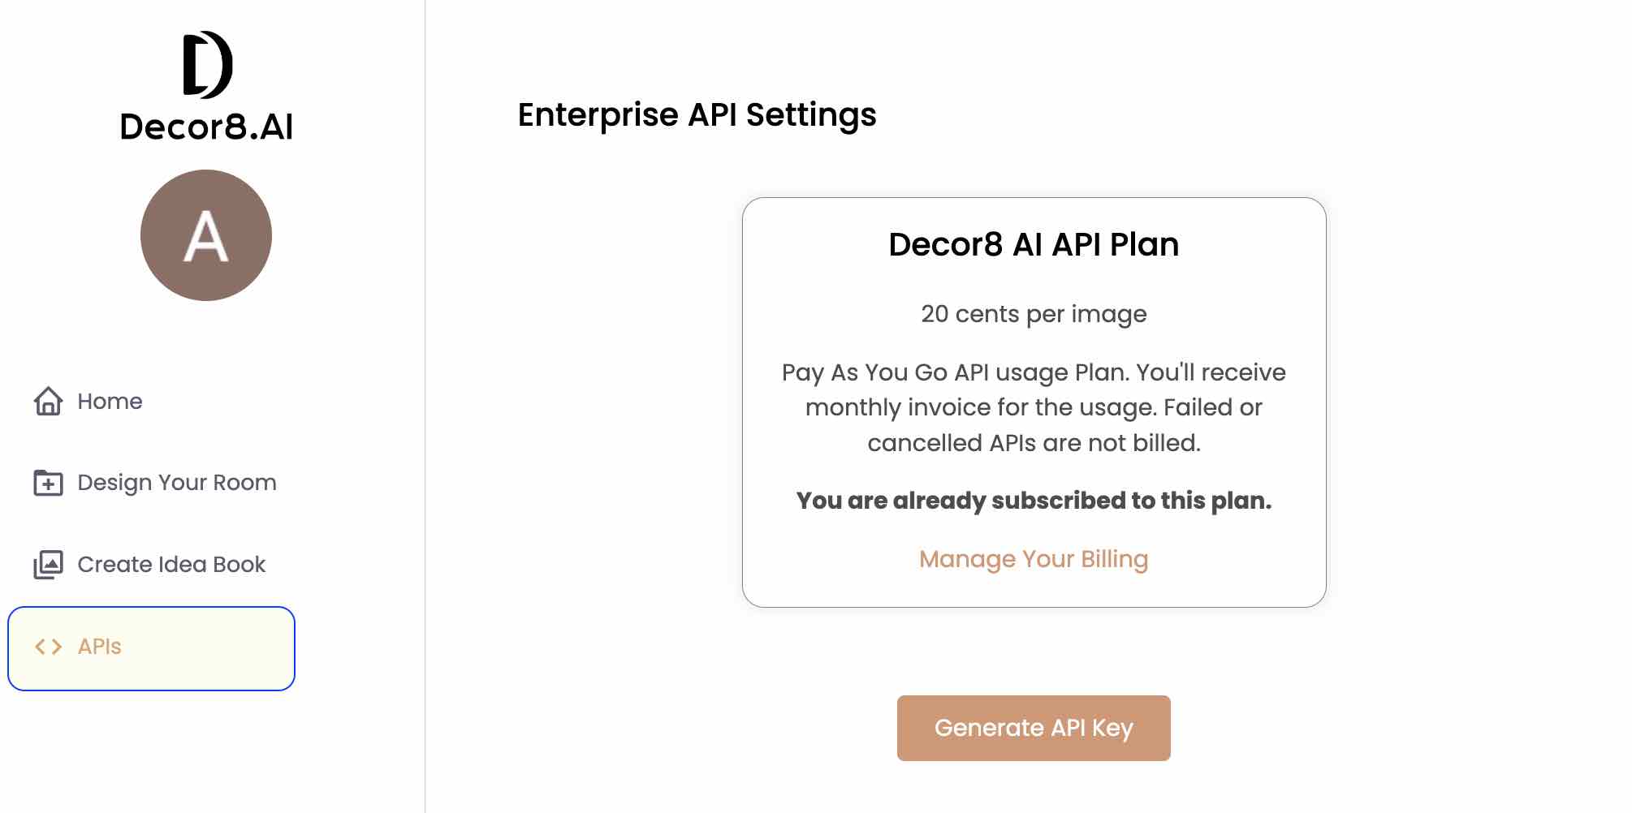Click the Decor8 AI API Plan title
The image size is (1632, 813).
tap(1034, 244)
